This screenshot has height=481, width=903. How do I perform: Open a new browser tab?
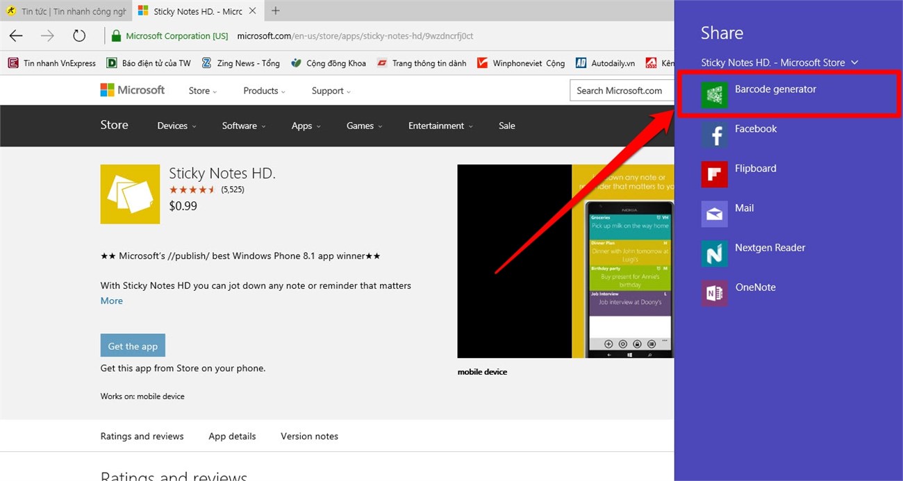(276, 10)
